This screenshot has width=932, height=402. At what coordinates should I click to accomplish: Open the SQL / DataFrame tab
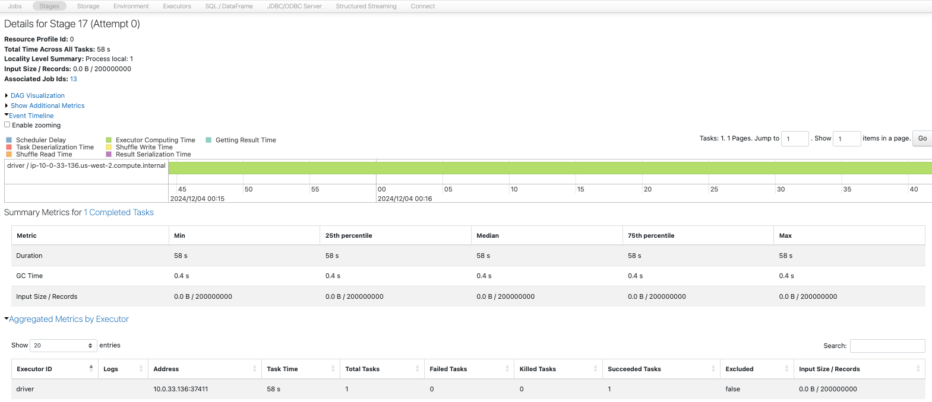tap(229, 6)
